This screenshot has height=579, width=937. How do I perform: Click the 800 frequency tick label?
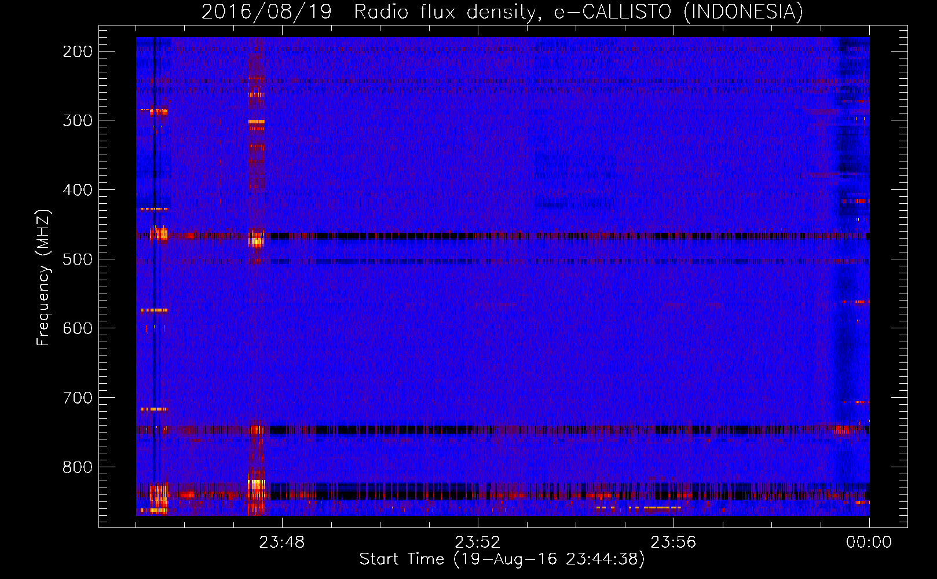tap(78, 467)
